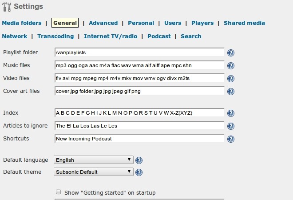Image resolution: width=293 pixels, height=200 pixels.
Task: Click the Playlist folder text field
Action: pyautogui.click(x=139, y=52)
